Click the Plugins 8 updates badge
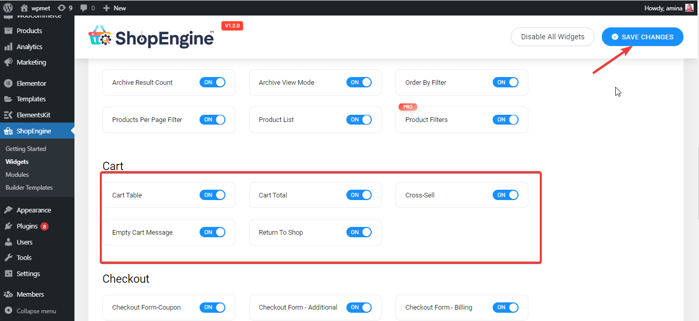Viewport: 699px width, 321px height. [x=44, y=226]
